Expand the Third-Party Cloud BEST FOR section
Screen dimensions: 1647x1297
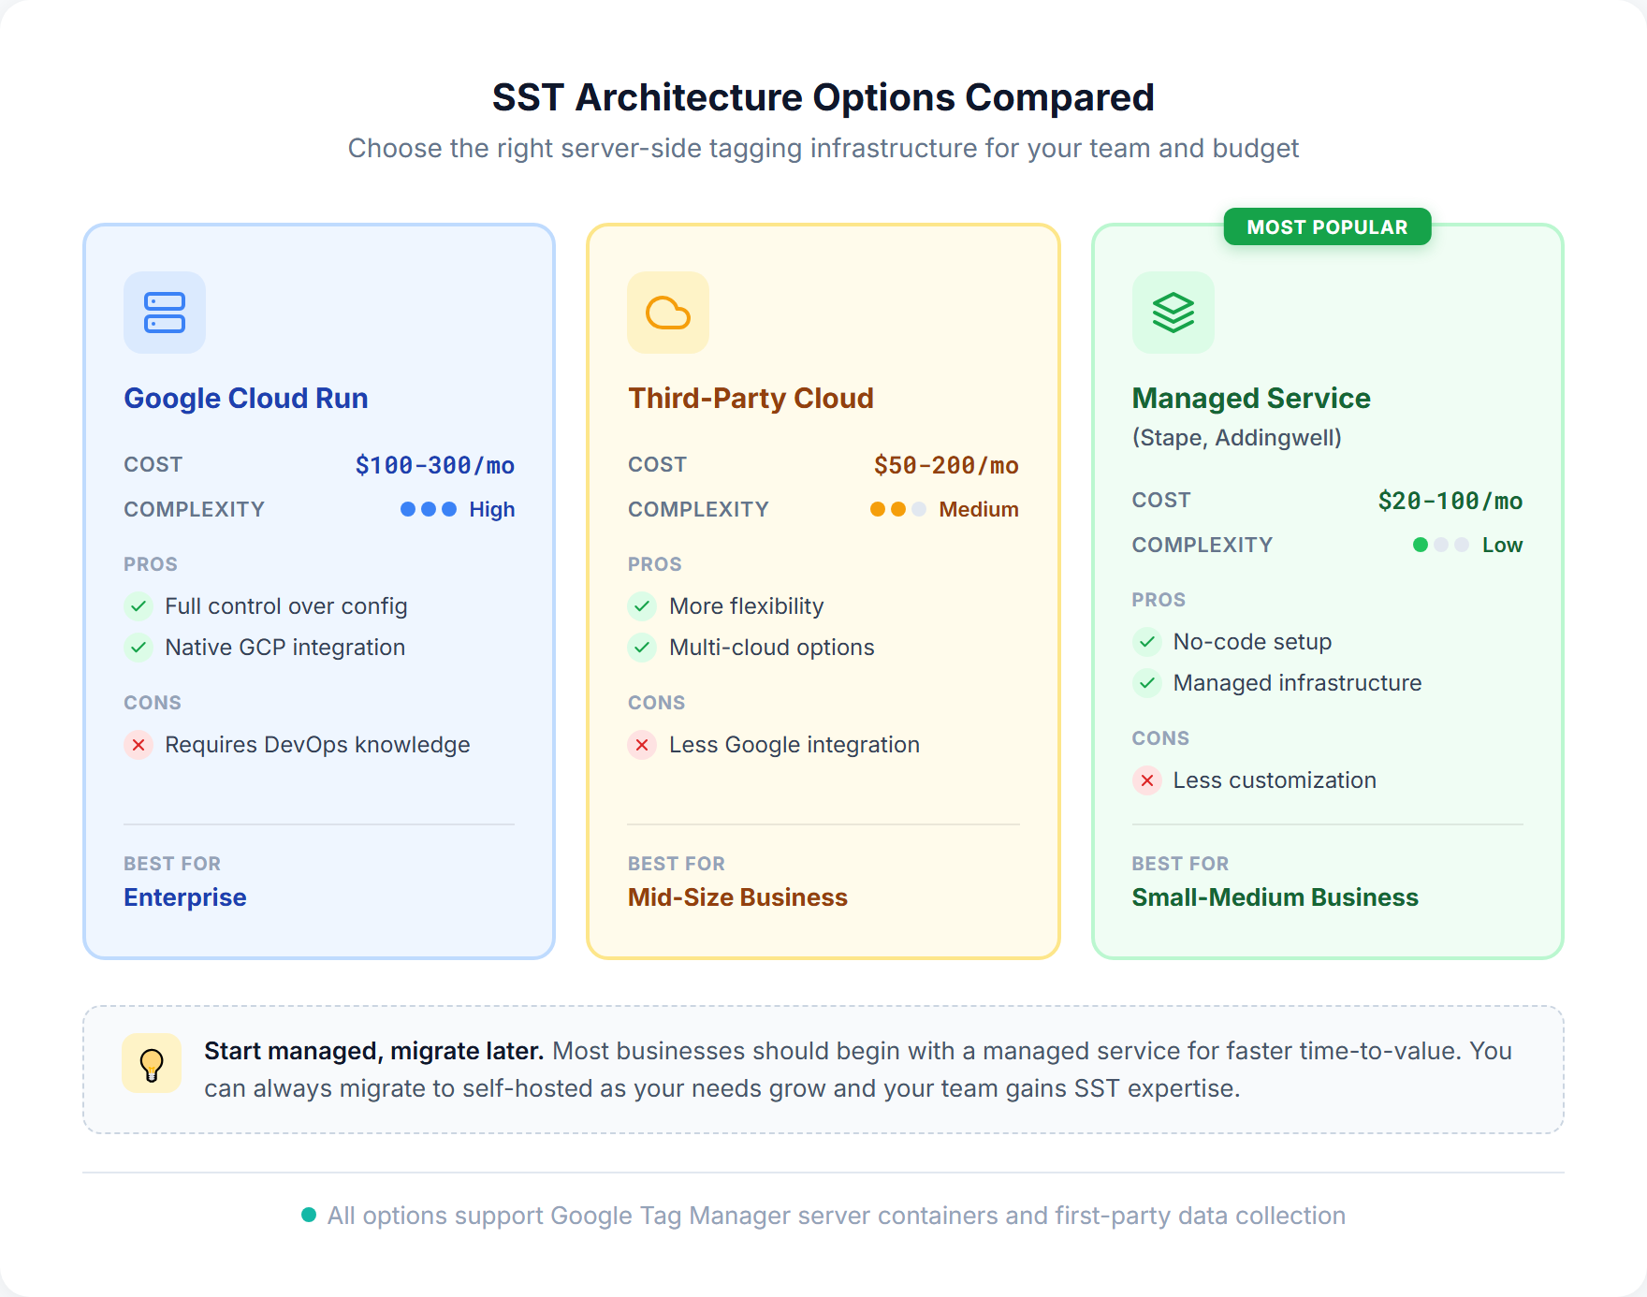coord(677,863)
